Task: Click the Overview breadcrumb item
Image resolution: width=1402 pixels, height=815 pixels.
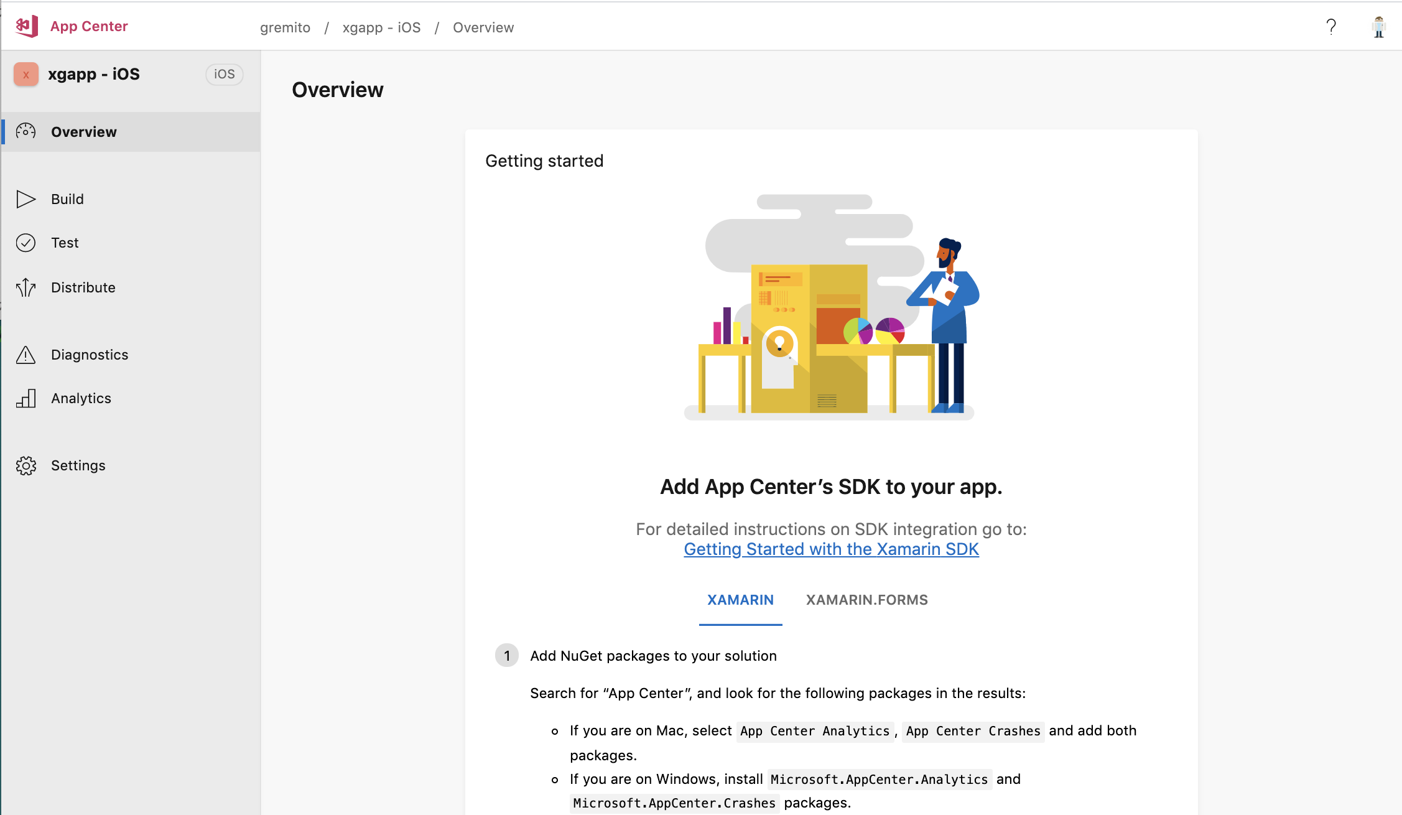Action: [x=483, y=27]
